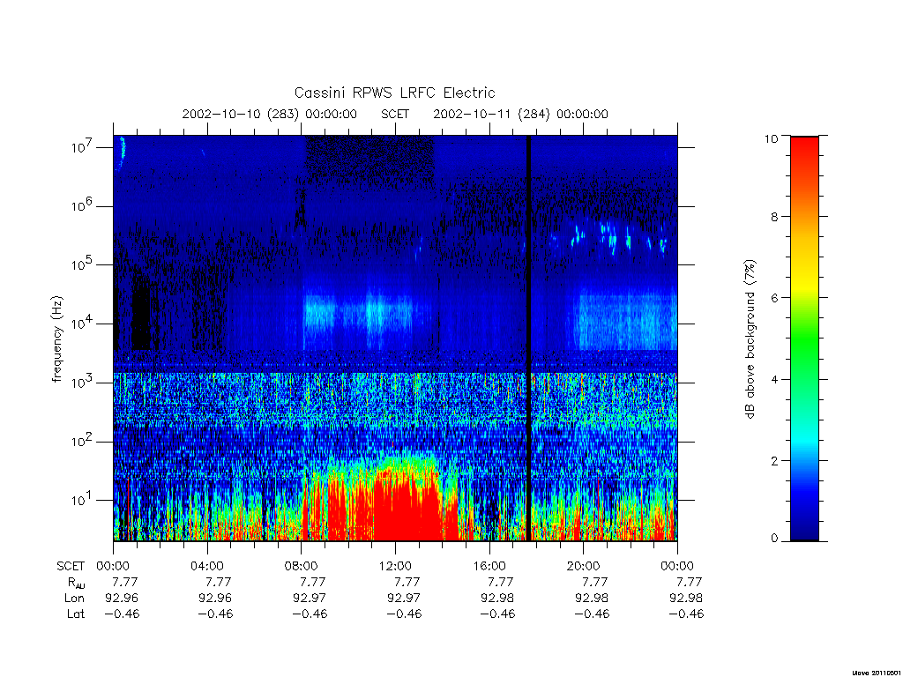Click the colorbar tick label "8"
Viewport: 903px width, 677px height.
pos(774,217)
